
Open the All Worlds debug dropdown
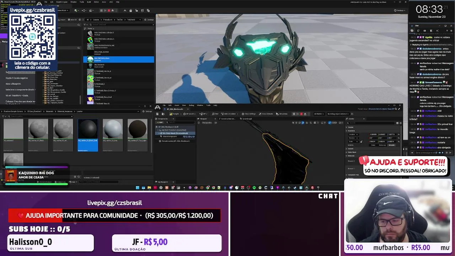pyautogui.click(x=319, y=114)
